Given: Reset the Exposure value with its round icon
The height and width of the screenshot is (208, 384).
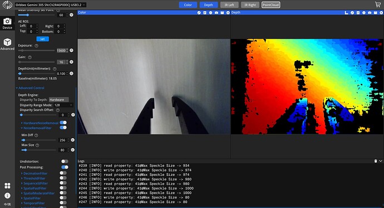Looking at the screenshot, I should coord(71,50).
